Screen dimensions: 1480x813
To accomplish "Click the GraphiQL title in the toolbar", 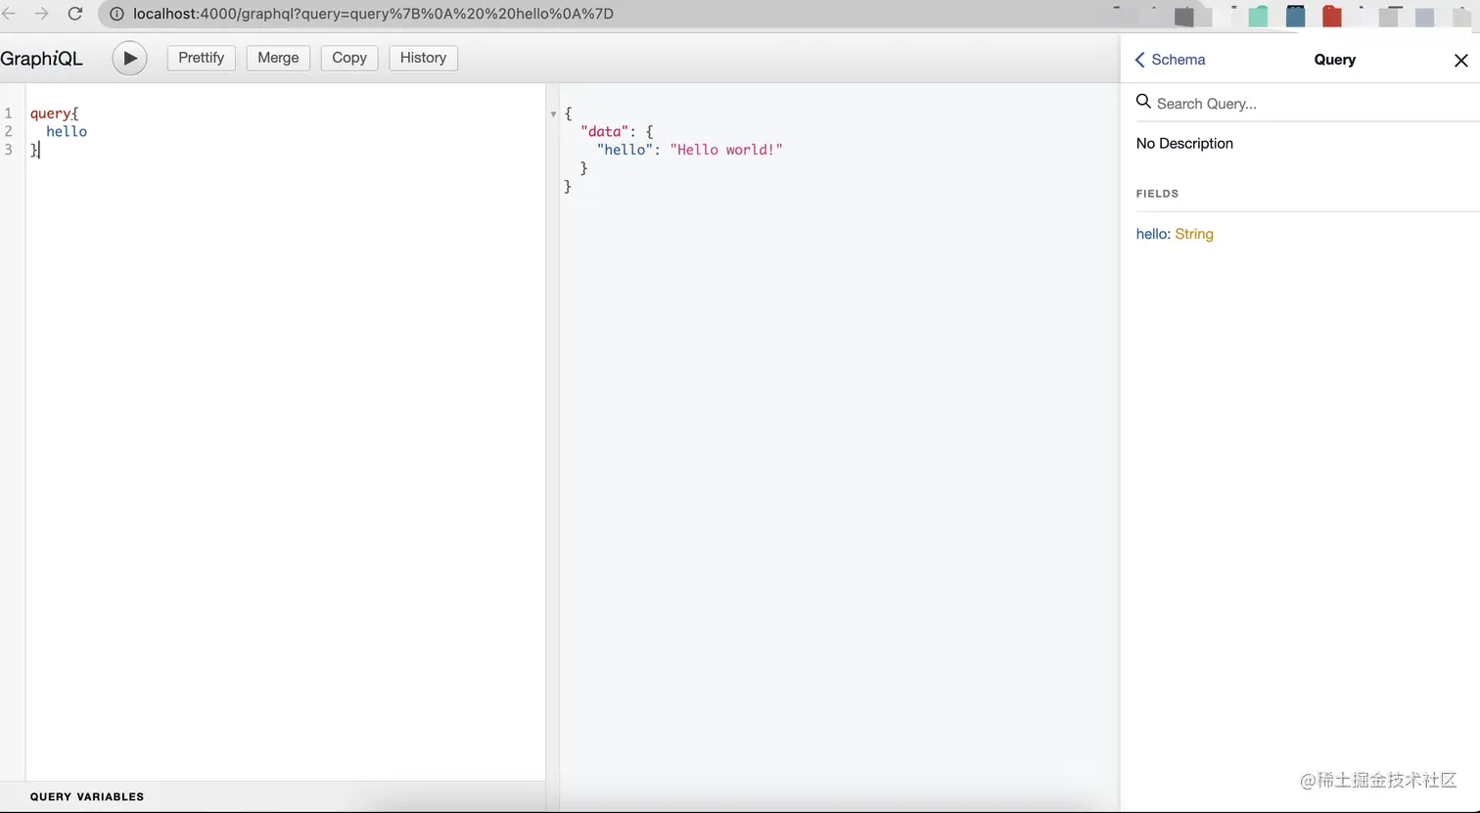I will (x=41, y=59).
